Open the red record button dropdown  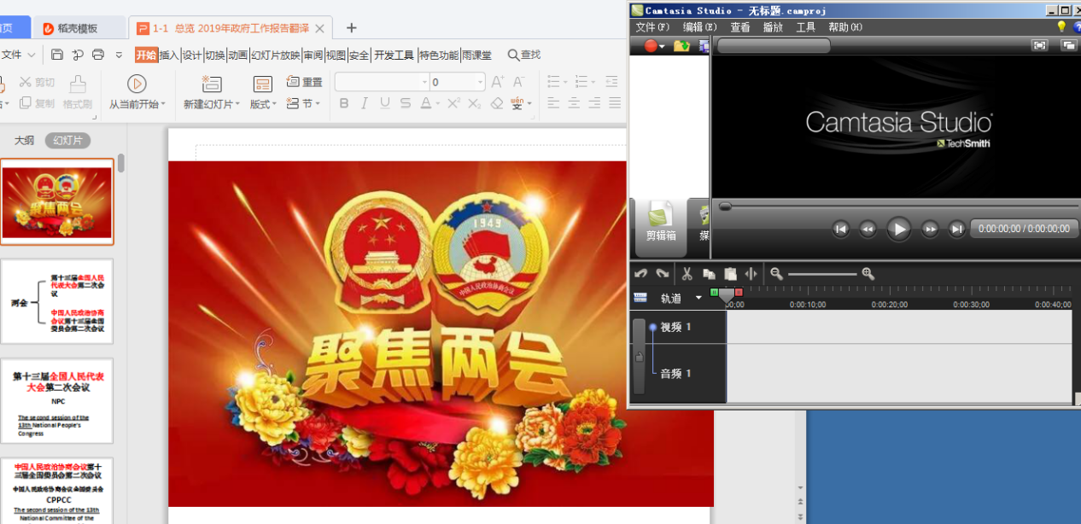click(x=663, y=47)
